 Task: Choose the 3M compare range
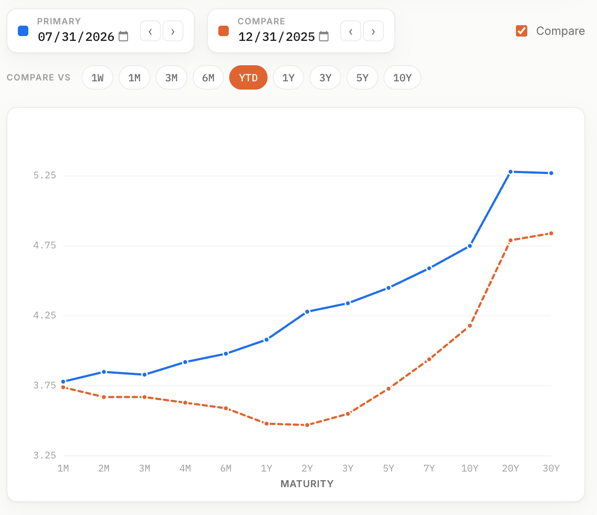(171, 77)
